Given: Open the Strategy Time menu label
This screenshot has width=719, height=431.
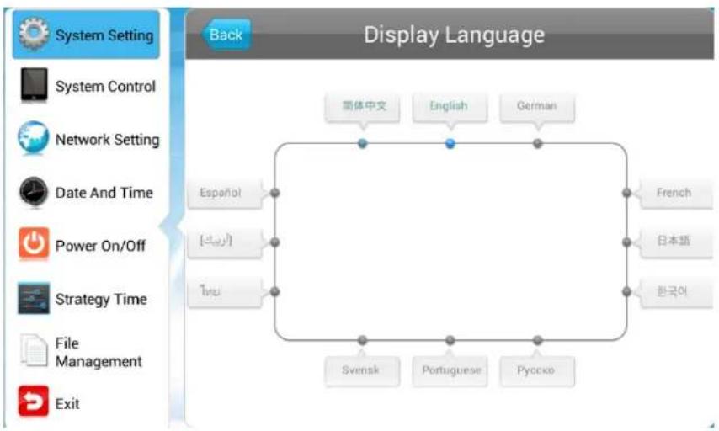Looking at the screenshot, I should click(x=101, y=299).
